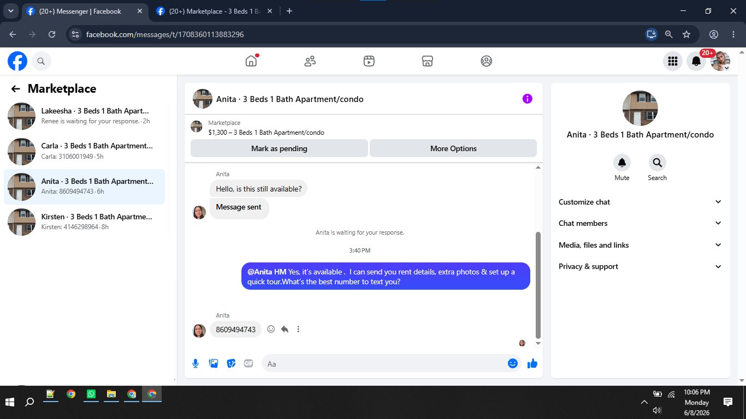Open the Carla conversation

pyautogui.click(x=85, y=151)
